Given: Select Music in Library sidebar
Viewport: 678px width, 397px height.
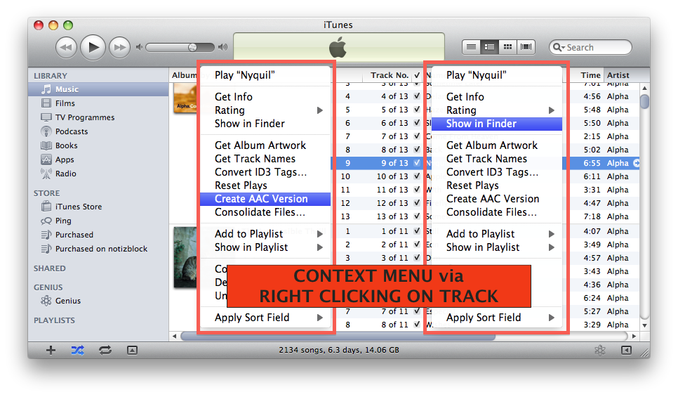Looking at the screenshot, I should 98,89.
